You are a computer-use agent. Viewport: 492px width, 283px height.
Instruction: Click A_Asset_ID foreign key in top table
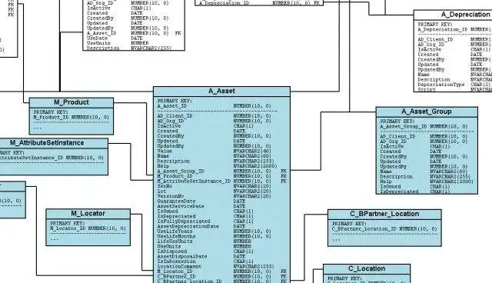[134, 33]
